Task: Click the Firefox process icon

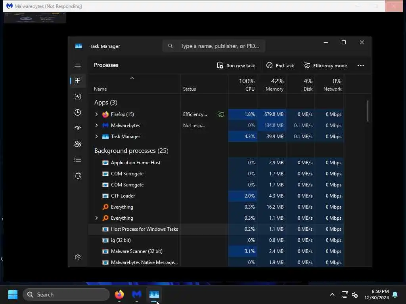Action: point(105,114)
